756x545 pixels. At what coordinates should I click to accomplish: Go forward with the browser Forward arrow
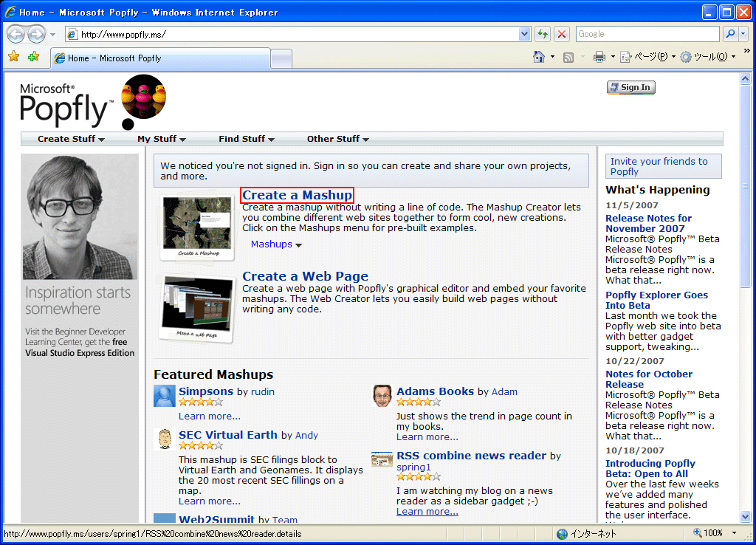[36, 34]
